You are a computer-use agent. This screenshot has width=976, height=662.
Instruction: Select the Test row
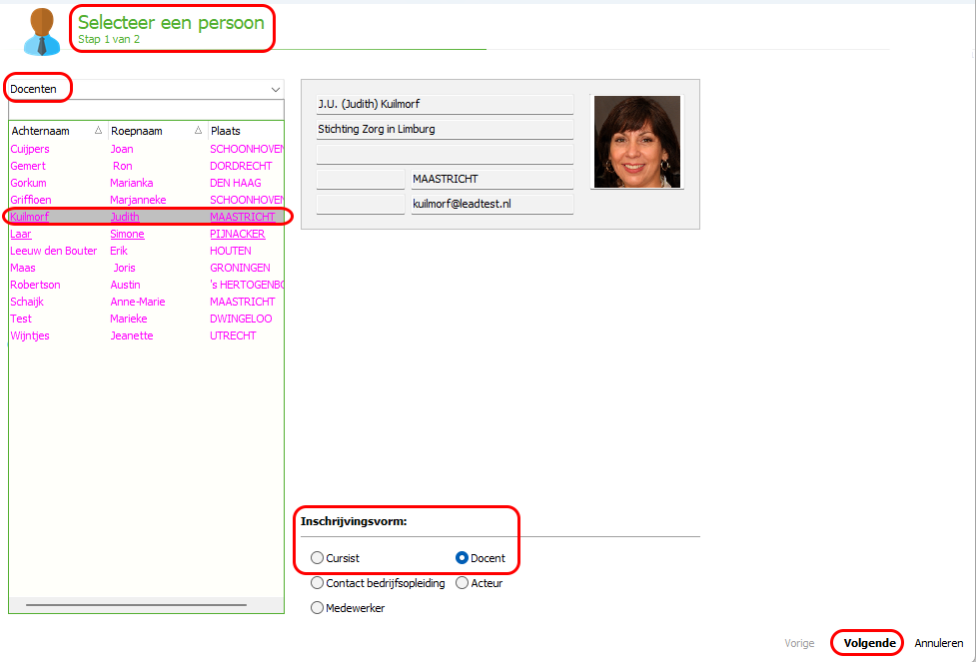[x=146, y=319]
